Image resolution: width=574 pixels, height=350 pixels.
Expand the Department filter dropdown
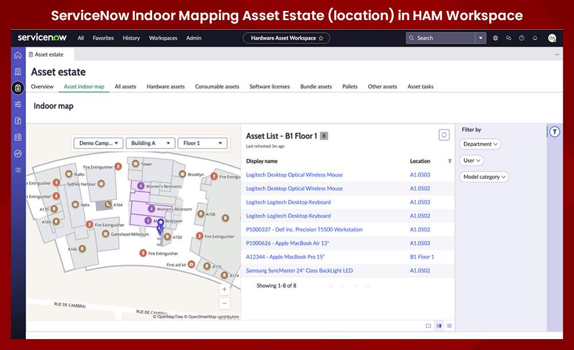[480, 144]
